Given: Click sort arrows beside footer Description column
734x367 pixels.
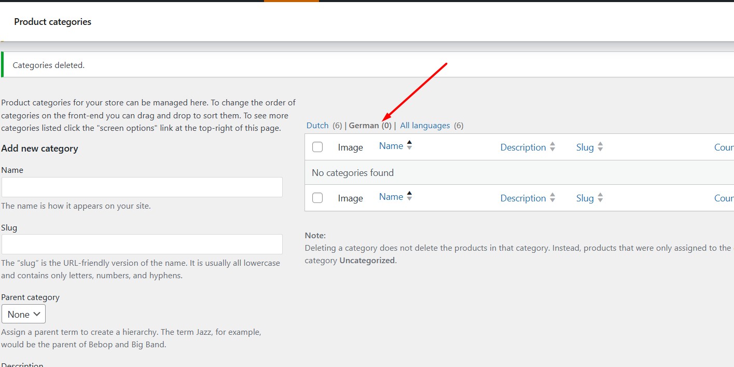Looking at the screenshot, I should click(x=552, y=198).
